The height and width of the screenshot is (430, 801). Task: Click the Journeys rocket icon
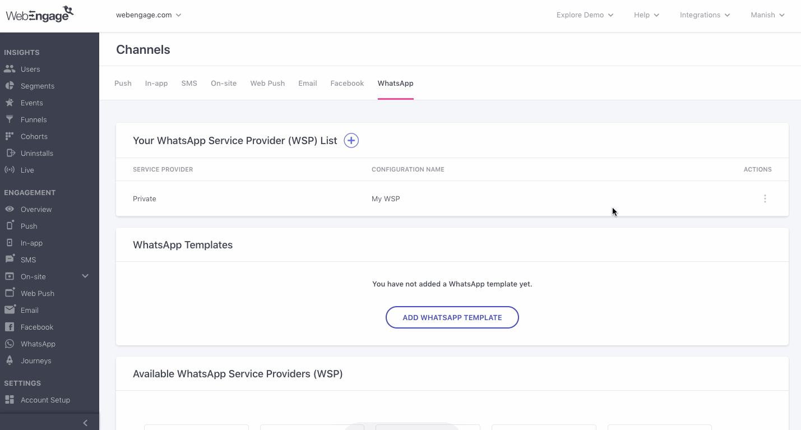click(x=9, y=360)
